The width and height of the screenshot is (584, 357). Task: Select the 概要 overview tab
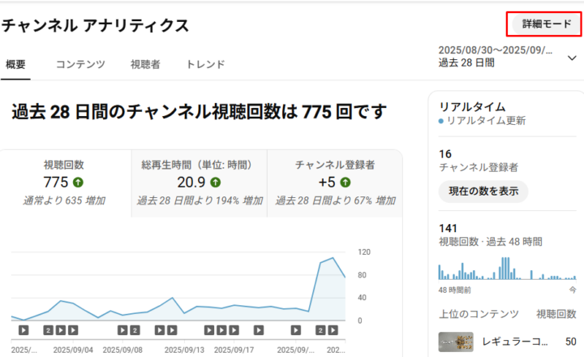(x=15, y=64)
